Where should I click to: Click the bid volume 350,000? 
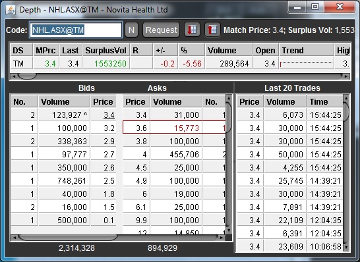(64, 168)
